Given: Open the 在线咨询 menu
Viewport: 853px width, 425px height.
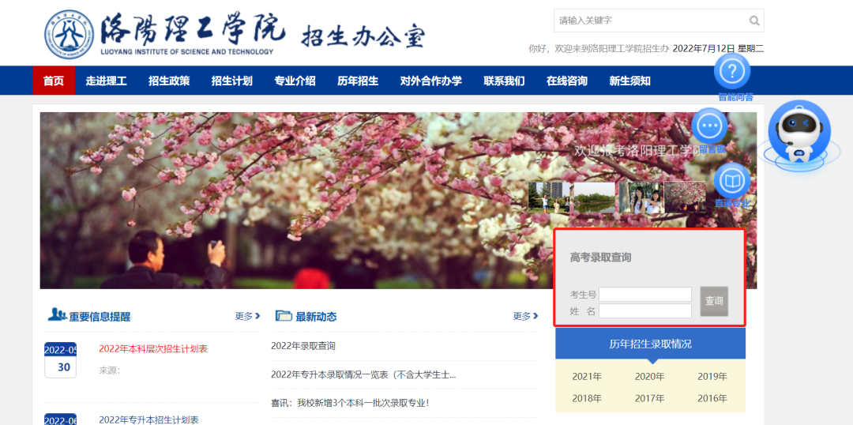Looking at the screenshot, I should [x=567, y=81].
